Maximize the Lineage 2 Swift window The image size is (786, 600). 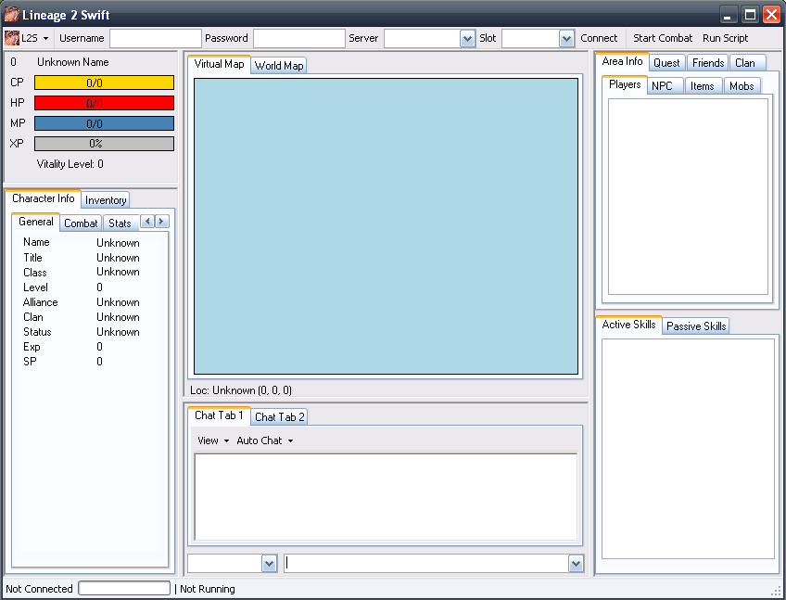tap(750, 15)
